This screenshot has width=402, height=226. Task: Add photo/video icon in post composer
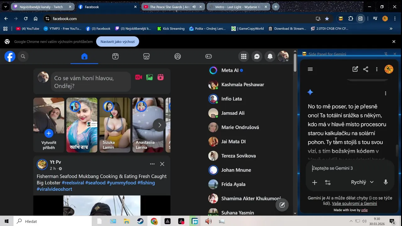149,77
